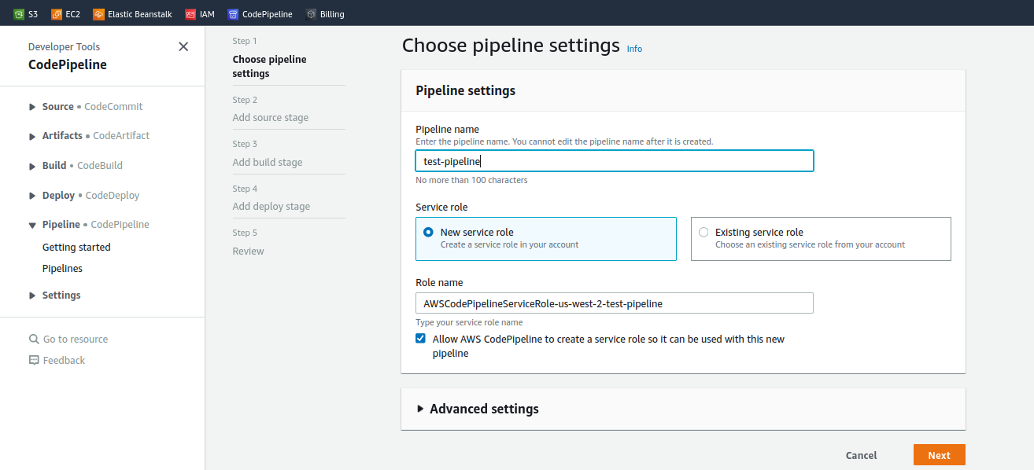The image size is (1034, 470).
Task: Click the Go to resource search icon
Action: click(x=34, y=340)
